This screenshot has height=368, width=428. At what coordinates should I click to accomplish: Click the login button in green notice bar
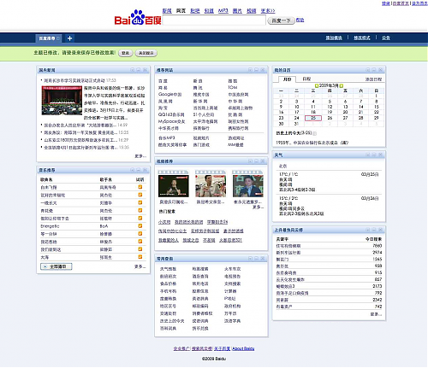coord(125,53)
